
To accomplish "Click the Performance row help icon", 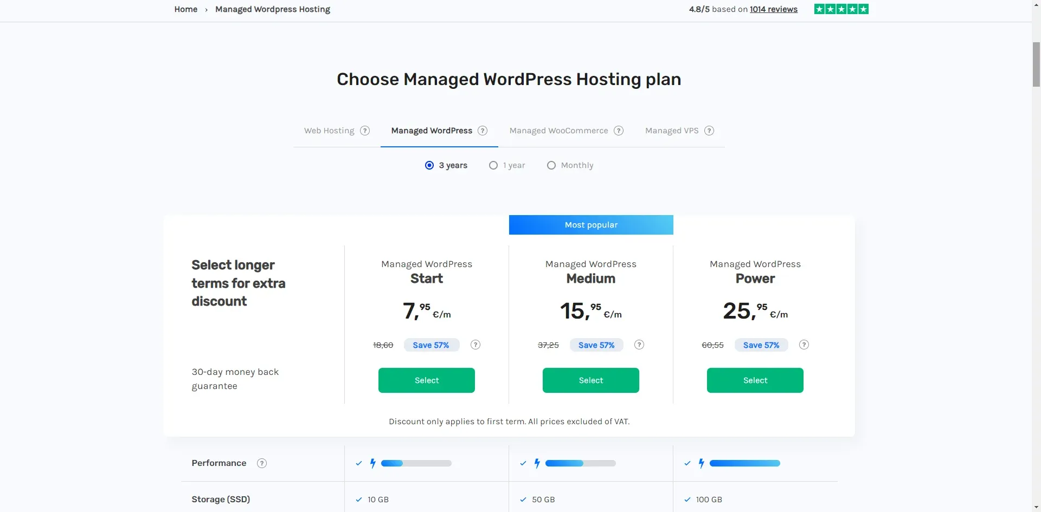I will point(262,463).
